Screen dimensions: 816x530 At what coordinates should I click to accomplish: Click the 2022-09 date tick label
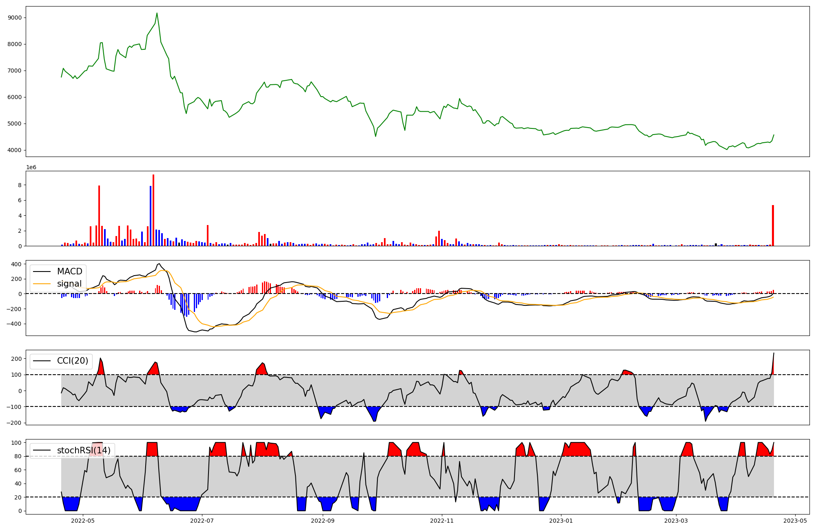tap(323, 521)
